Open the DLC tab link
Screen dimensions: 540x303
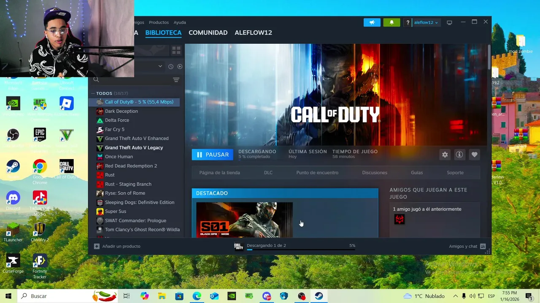tap(268, 173)
